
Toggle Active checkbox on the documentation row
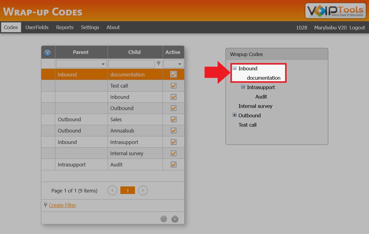click(x=173, y=74)
